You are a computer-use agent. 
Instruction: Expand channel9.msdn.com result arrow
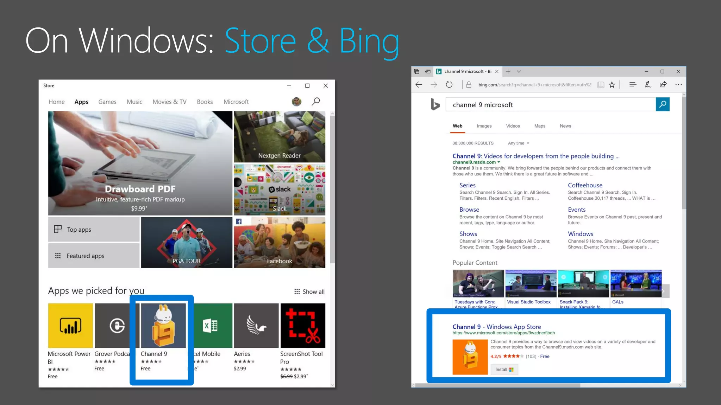coord(499,162)
